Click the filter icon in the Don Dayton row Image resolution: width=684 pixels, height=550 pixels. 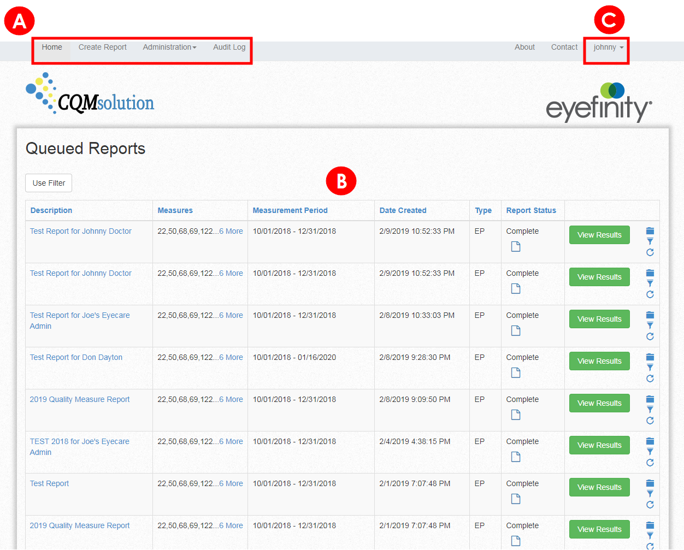(x=650, y=368)
